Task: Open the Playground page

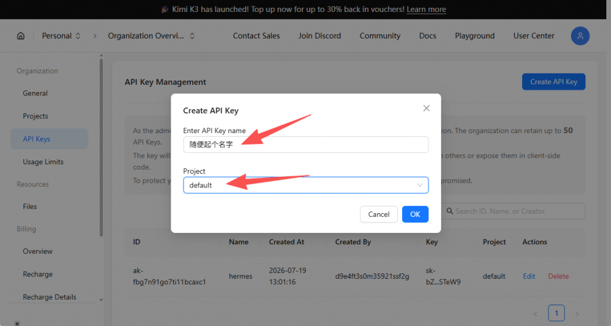Action: tap(474, 36)
